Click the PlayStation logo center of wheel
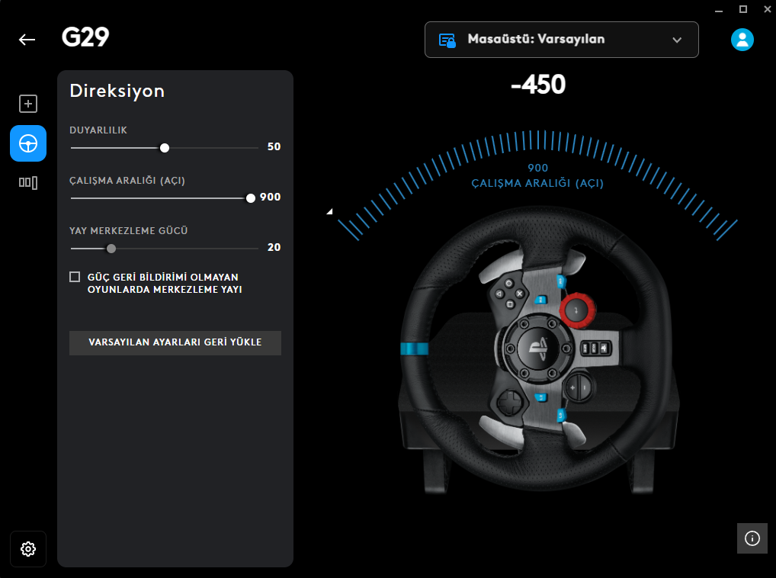This screenshot has height=578, width=776. [x=538, y=348]
